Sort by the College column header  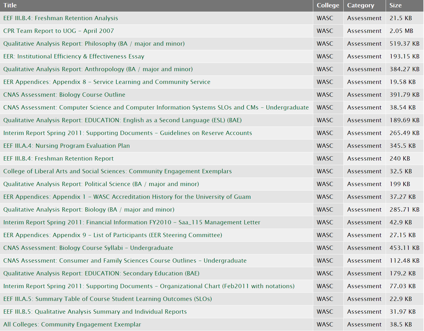coord(328,5)
